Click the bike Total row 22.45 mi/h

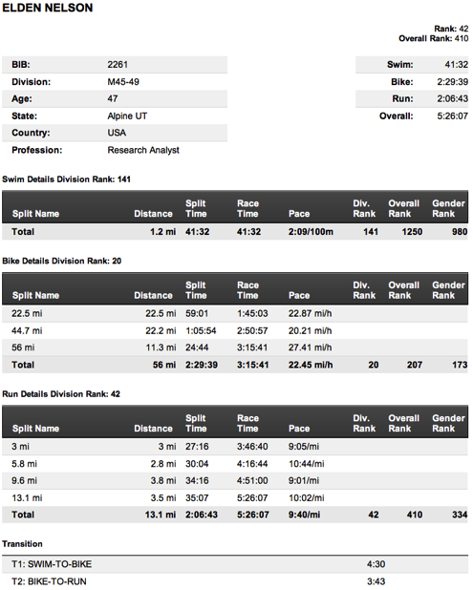[x=311, y=365]
